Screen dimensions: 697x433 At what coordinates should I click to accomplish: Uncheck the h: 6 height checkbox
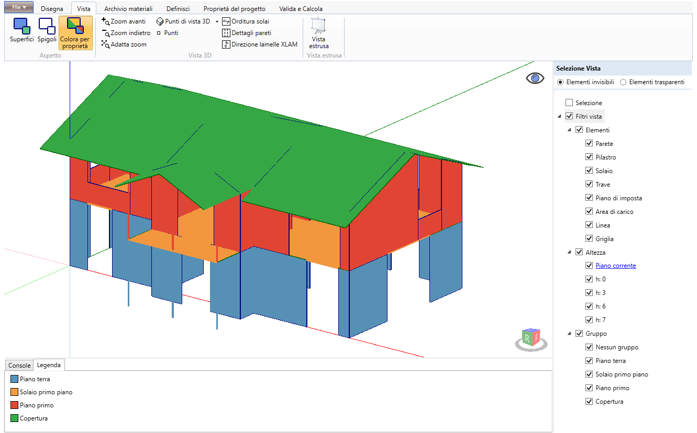point(589,306)
